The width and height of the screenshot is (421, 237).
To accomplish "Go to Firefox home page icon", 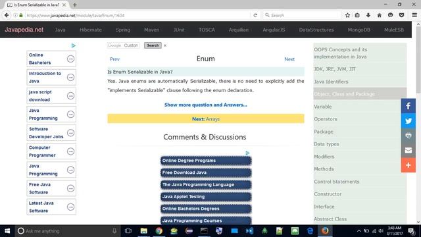I will (x=379, y=15).
